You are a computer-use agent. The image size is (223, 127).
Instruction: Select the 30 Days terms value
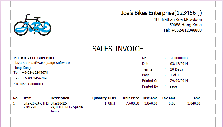177,69
